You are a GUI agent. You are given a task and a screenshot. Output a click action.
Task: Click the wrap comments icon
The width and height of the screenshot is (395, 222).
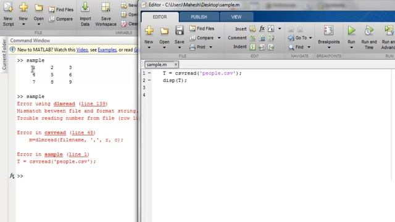pos(271,38)
